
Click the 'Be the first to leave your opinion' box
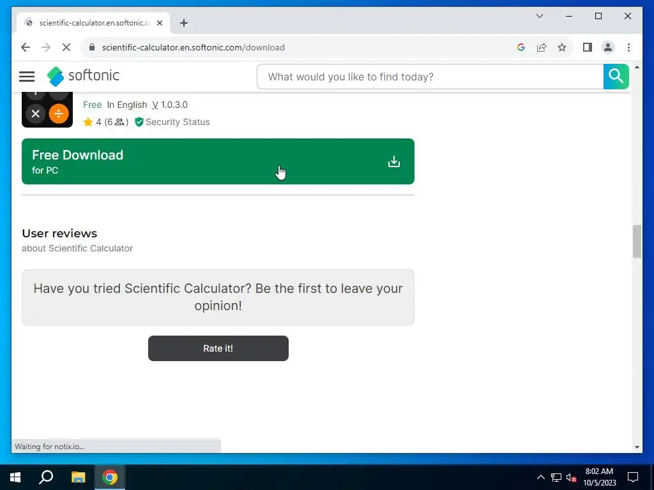pyautogui.click(x=218, y=297)
